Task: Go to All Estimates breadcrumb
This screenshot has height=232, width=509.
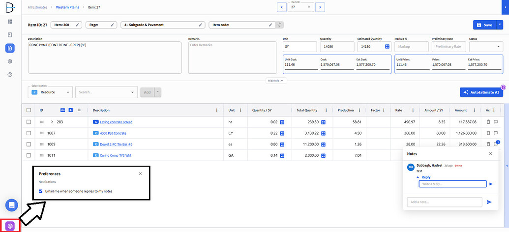Action: [37, 7]
